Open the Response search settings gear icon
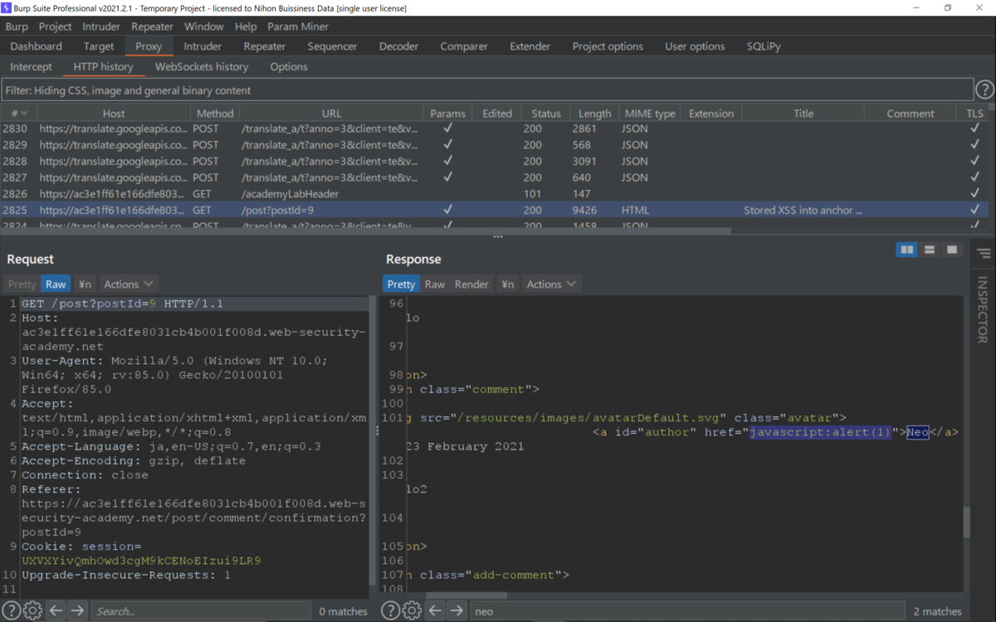This screenshot has width=996, height=622. (x=412, y=611)
